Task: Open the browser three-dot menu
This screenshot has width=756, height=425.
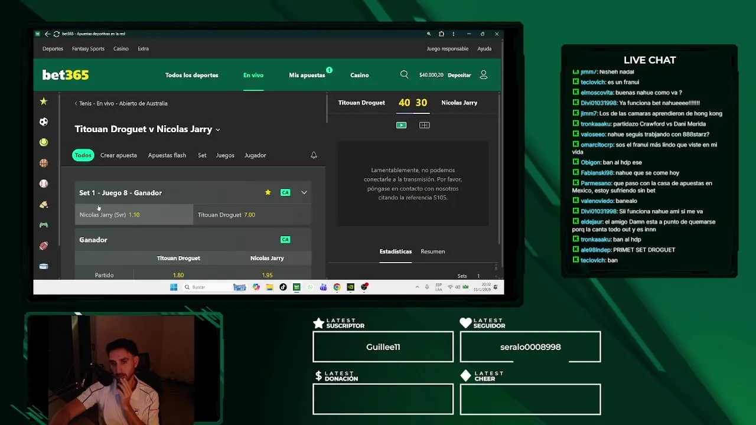Action: [454, 34]
